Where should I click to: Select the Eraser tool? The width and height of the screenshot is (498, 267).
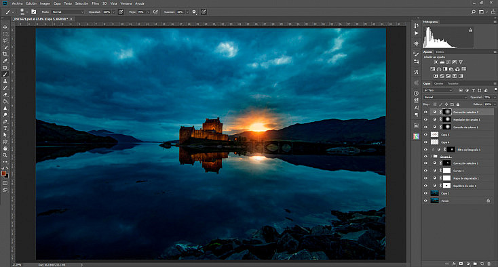[x=5, y=94]
